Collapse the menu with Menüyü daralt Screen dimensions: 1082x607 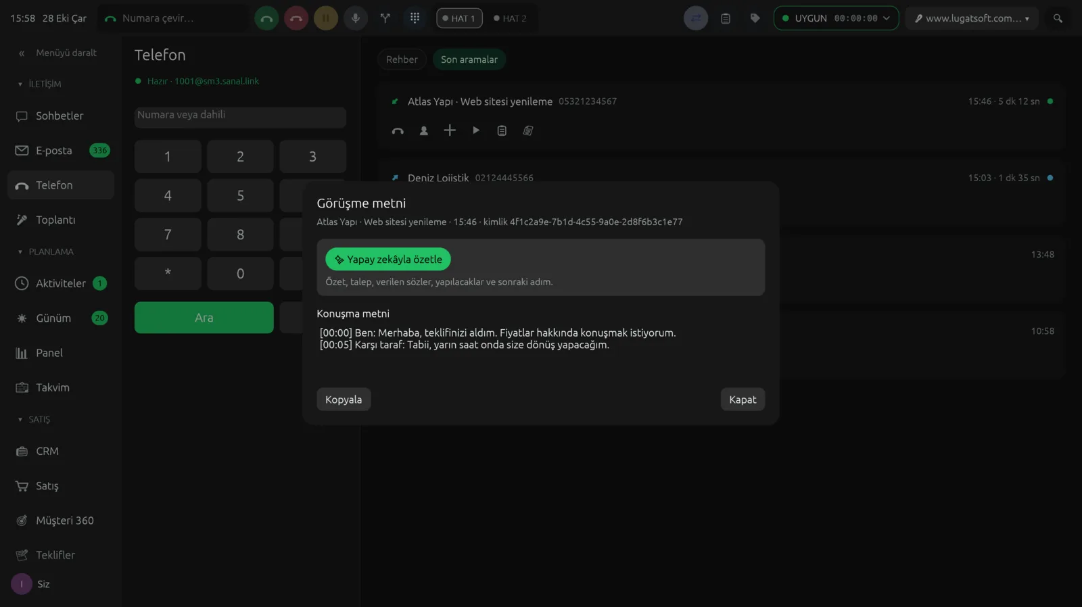click(58, 53)
